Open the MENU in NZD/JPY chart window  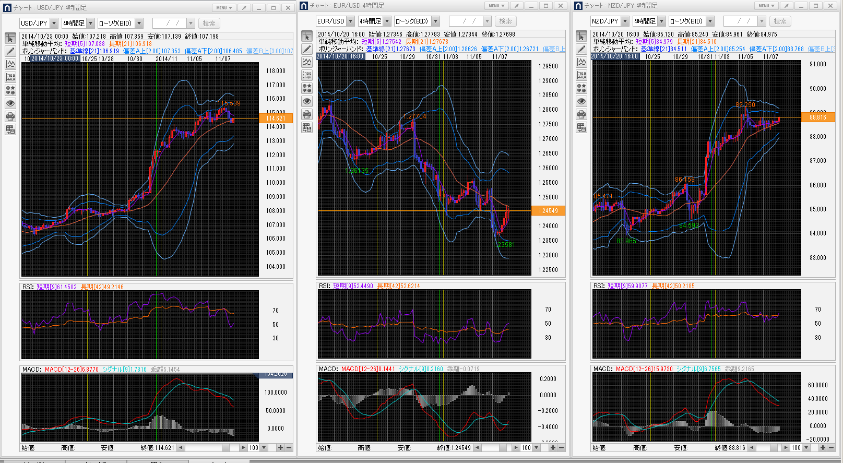766,6
